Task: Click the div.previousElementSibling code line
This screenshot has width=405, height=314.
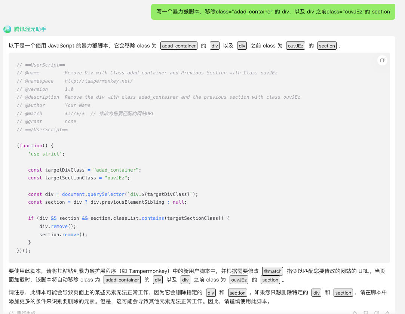Action: 107,202
